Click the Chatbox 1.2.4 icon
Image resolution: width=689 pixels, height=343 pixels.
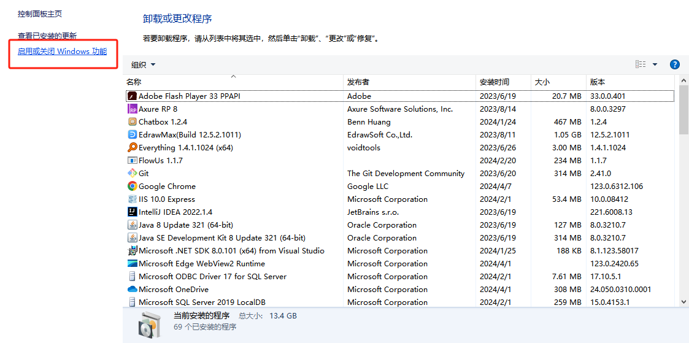coord(132,121)
